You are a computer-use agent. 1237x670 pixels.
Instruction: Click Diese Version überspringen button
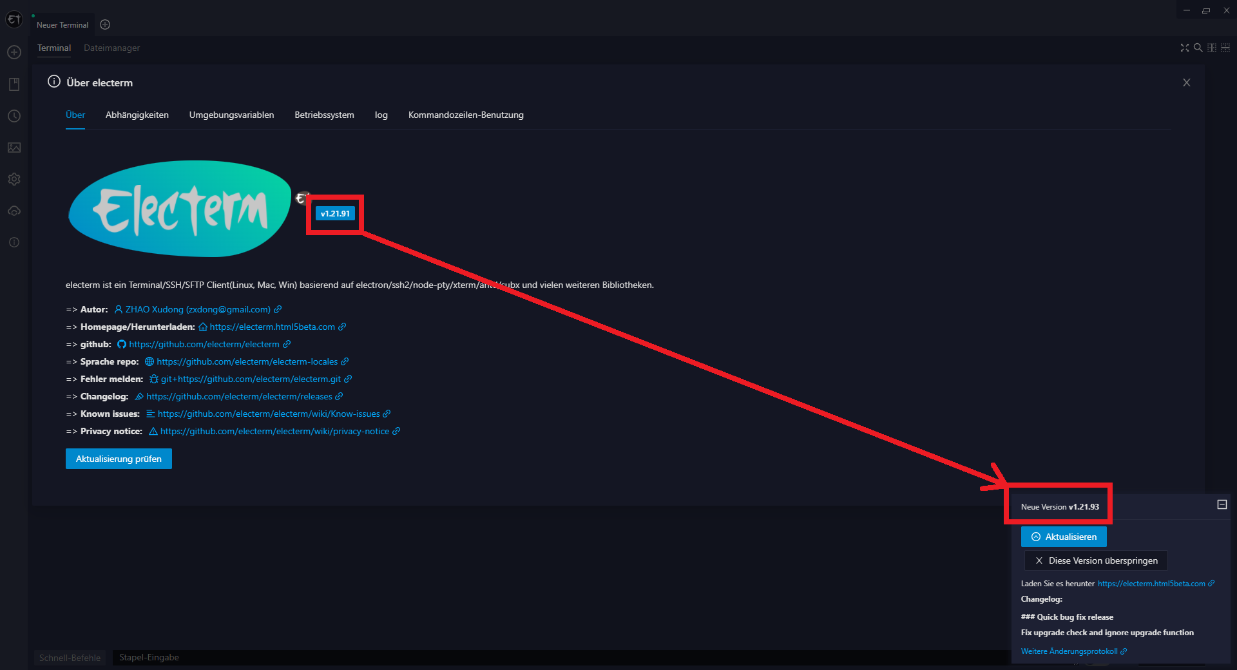[x=1096, y=560]
